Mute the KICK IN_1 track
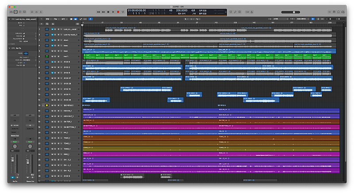 tap(52, 111)
